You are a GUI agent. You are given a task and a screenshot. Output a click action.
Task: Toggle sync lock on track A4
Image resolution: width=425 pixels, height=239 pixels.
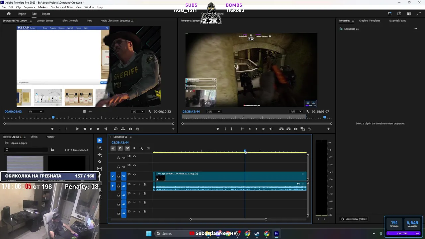pos(129,211)
